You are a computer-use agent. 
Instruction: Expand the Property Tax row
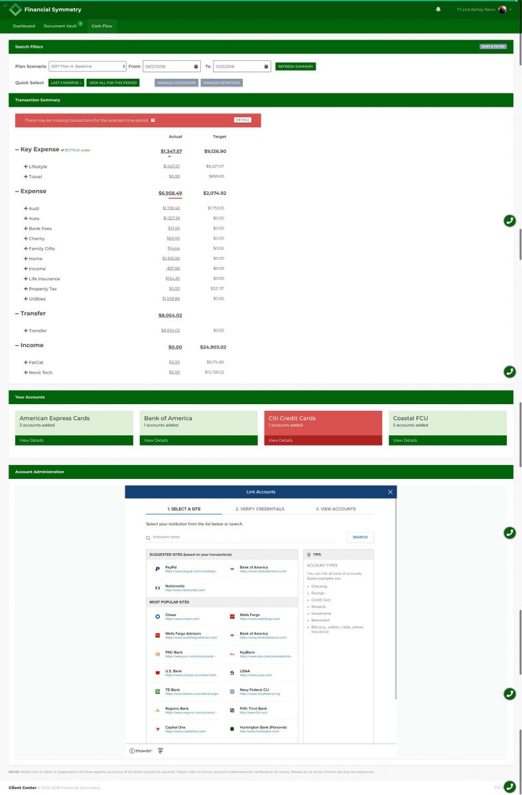(26, 289)
